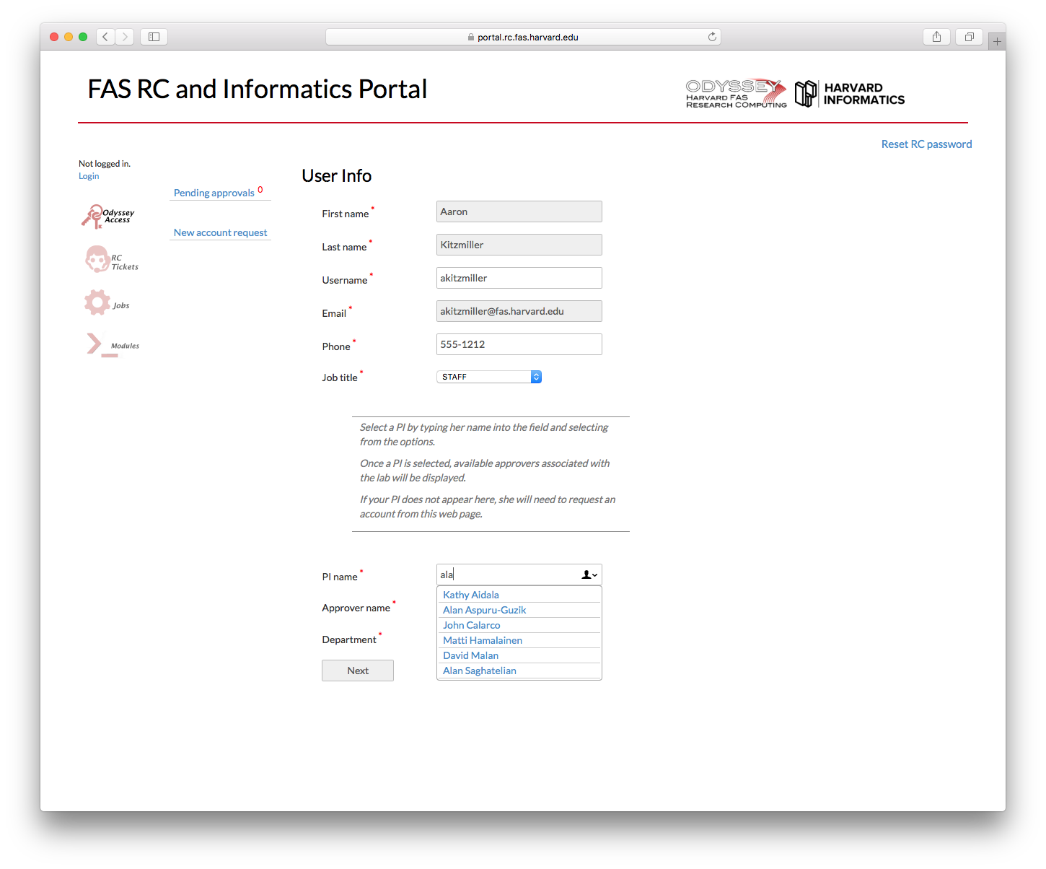The width and height of the screenshot is (1046, 869).
Task: Click the Harvard Informatics logo
Action: click(850, 94)
